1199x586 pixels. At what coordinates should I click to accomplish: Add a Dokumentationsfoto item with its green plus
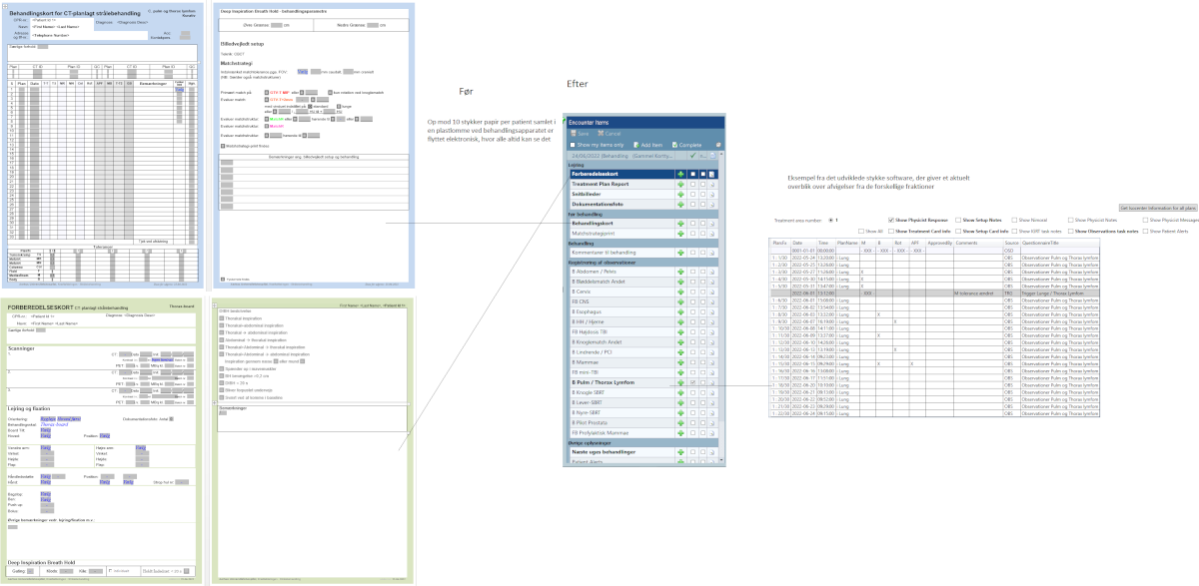(x=680, y=205)
